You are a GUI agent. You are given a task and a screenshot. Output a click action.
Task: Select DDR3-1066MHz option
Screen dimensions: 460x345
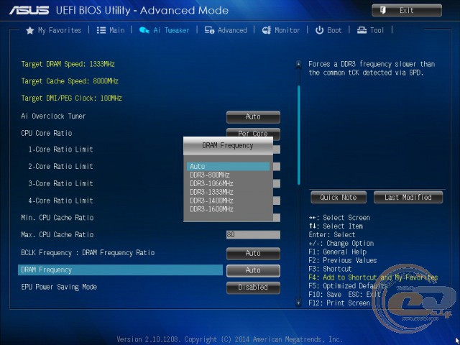tap(228, 184)
